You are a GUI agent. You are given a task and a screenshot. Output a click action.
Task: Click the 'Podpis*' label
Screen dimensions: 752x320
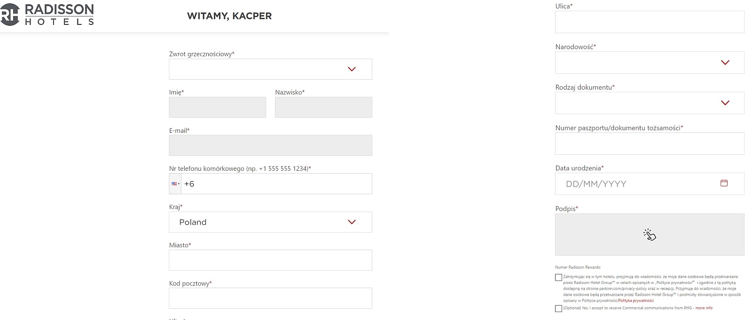click(x=567, y=209)
